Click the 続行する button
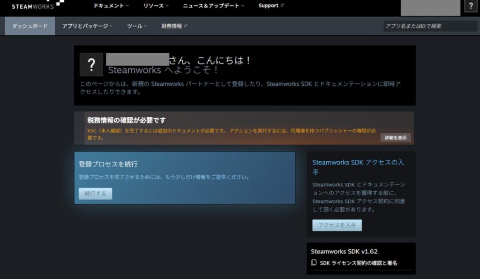Screen dimensions: 480x279 point(95,193)
